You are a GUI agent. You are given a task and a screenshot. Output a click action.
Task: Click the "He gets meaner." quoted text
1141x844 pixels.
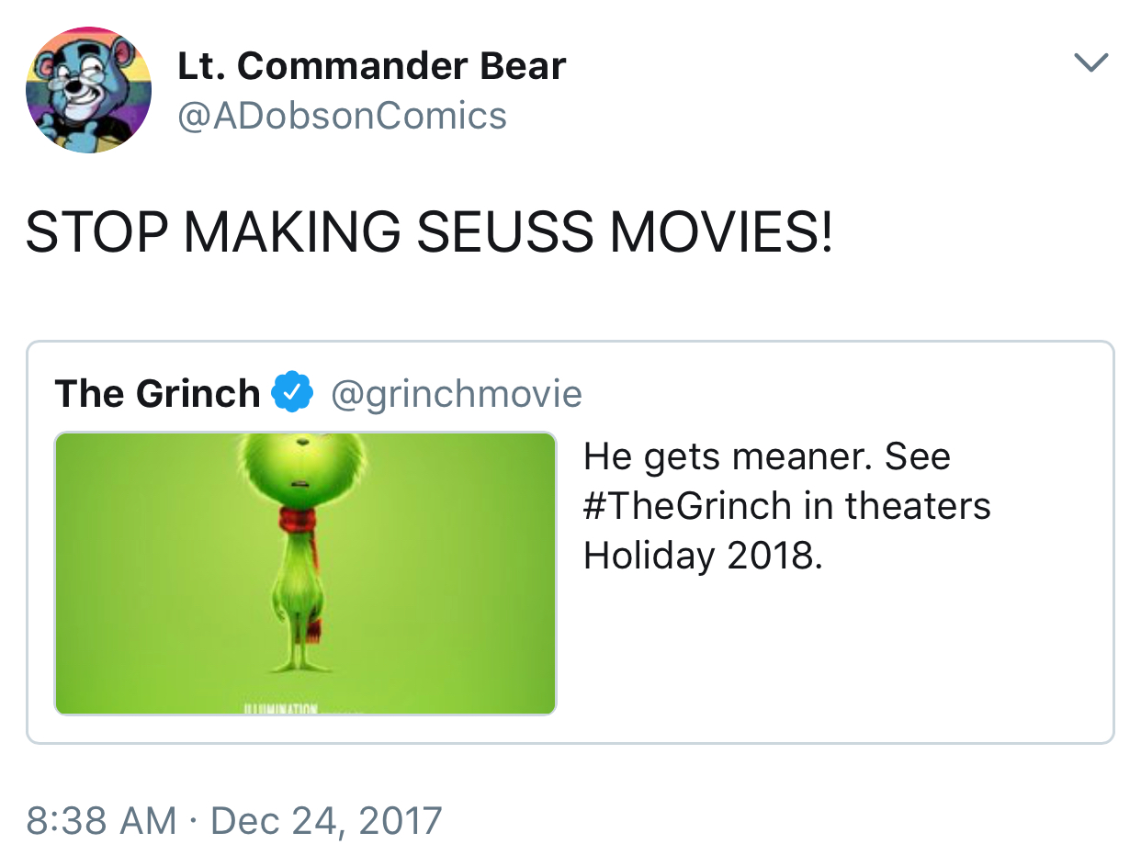click(726, 456)
